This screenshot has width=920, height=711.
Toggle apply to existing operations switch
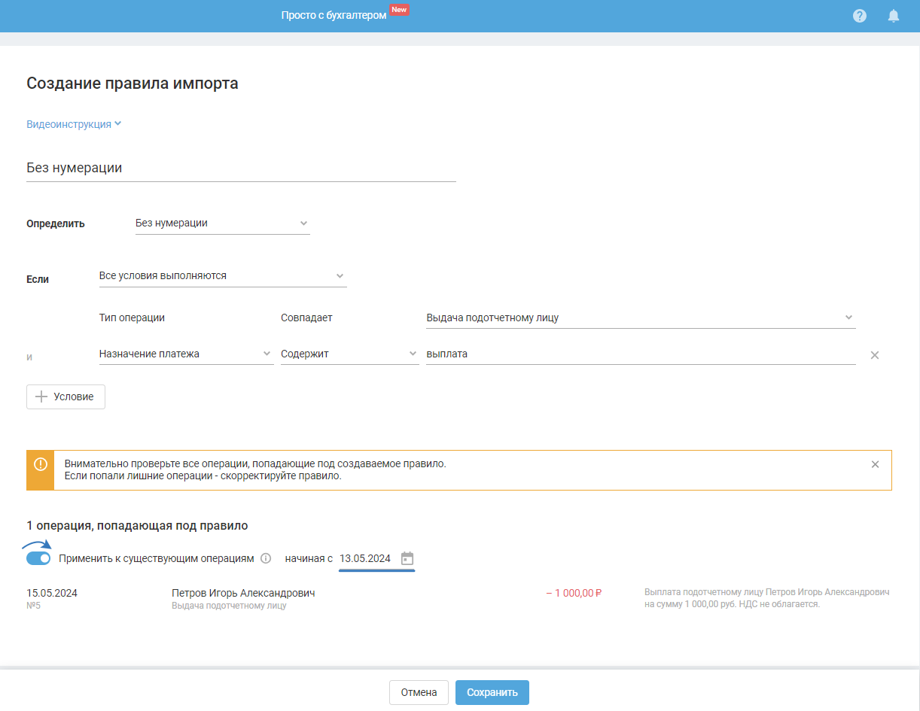[38, 558]
